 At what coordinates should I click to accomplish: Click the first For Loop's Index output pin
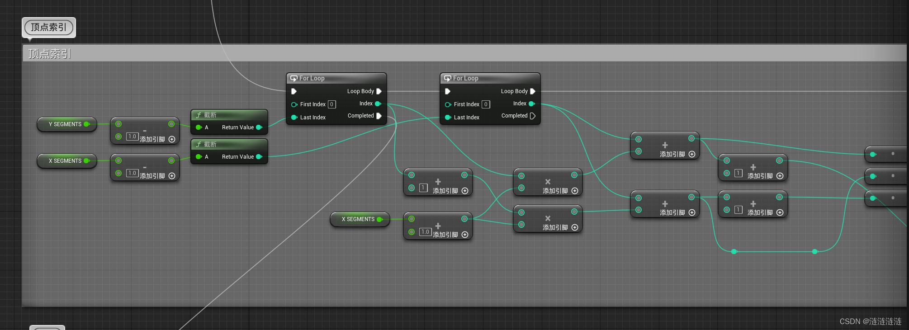click(x=378, y=104)
